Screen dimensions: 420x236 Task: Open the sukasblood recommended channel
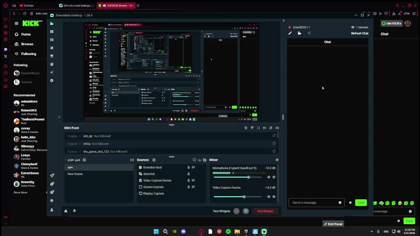click(29, 103)
